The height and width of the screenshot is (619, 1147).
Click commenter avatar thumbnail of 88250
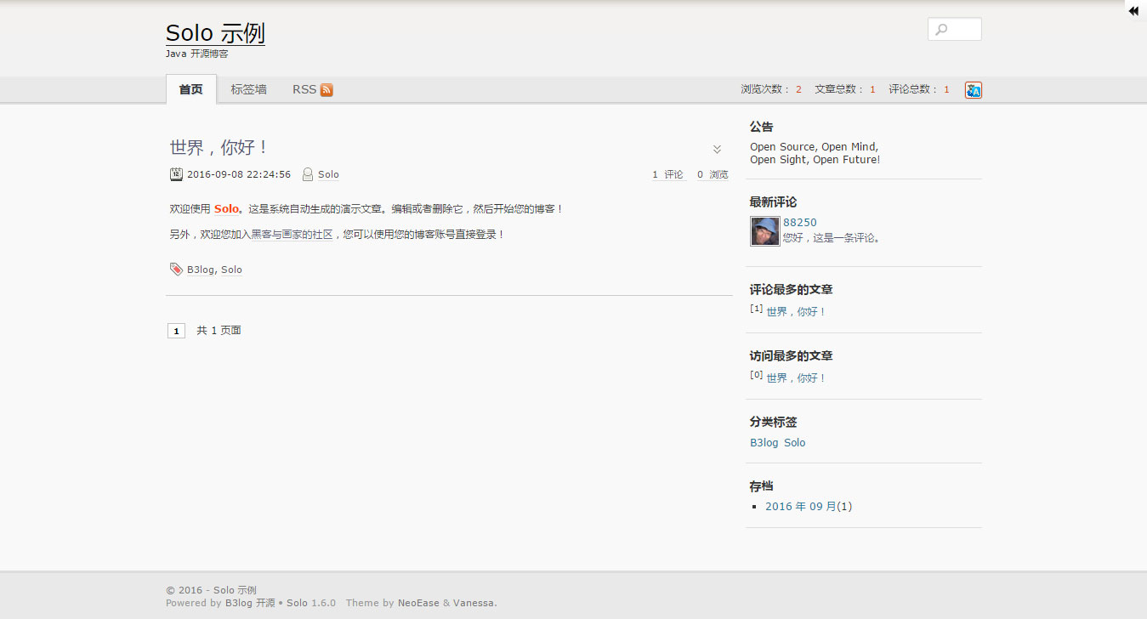point(764,231)
